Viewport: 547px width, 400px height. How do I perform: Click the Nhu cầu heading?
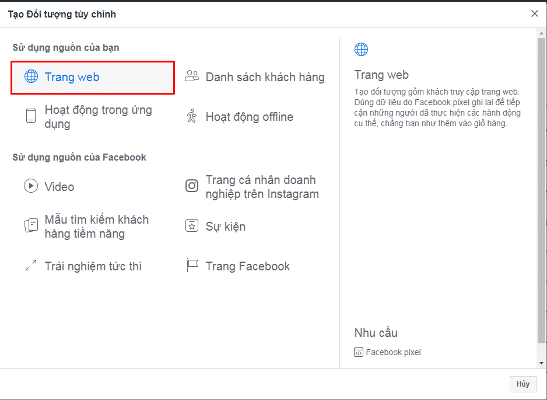pyautogui.click(x=376, y=333)
